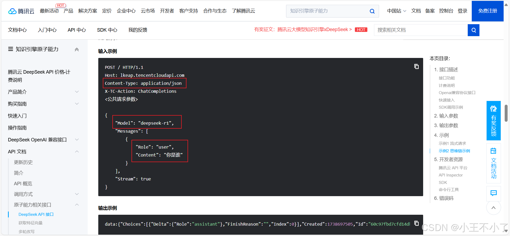Jump to 5. 开发者资源 in page contents
The image size is (510, 236).
[448, 159]
